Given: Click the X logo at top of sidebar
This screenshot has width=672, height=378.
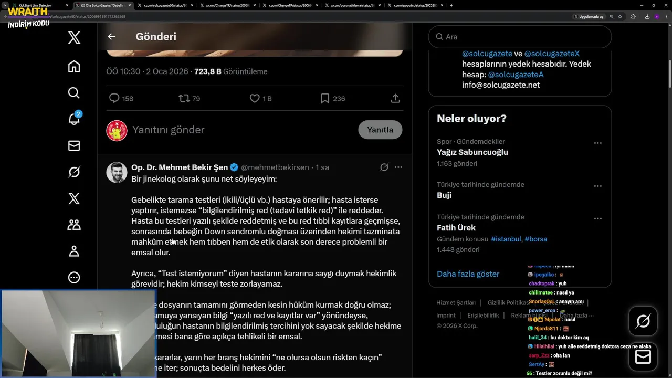Looking at the screenshot, I should pos(74,38).
